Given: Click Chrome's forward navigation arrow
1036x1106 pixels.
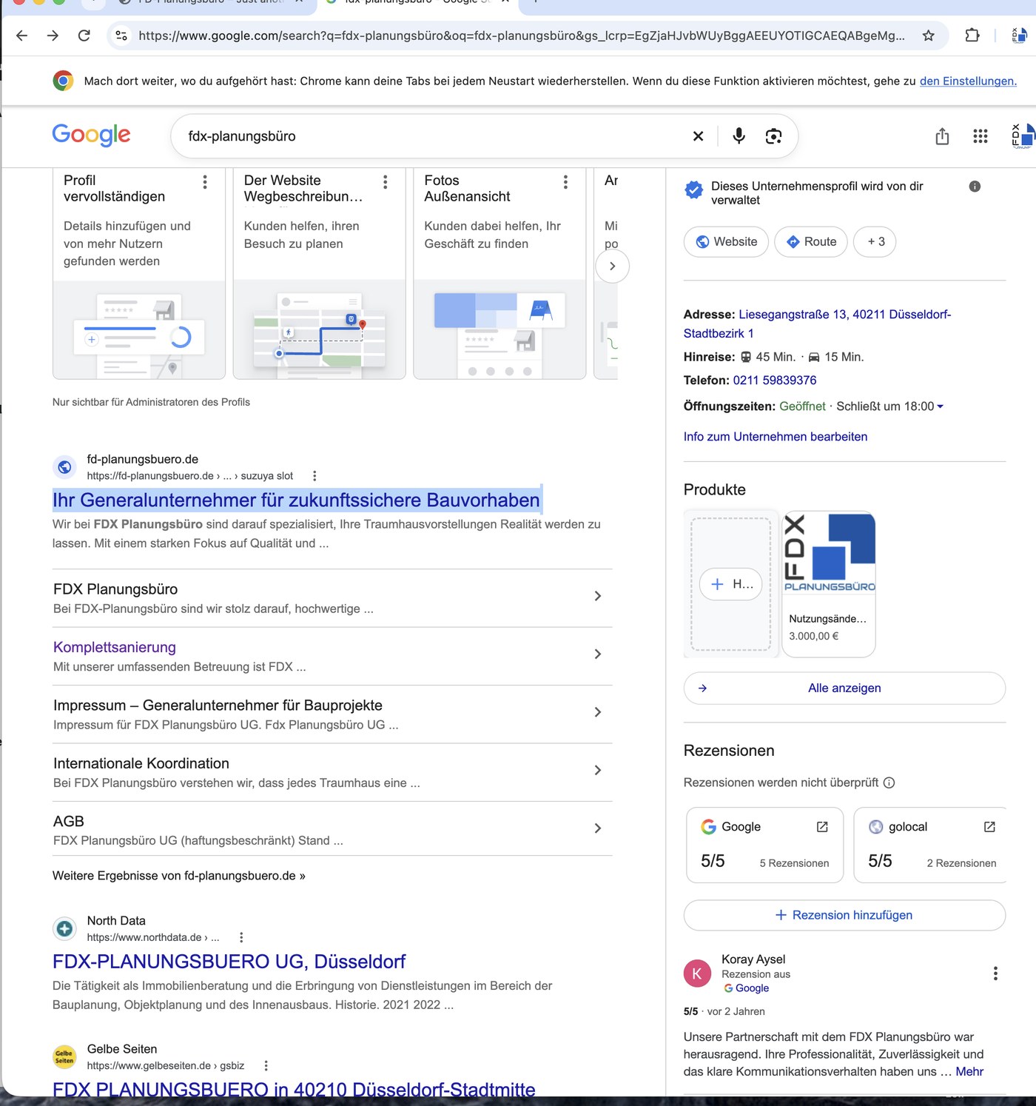Looking at the screenshot, I should click(53, 36).
